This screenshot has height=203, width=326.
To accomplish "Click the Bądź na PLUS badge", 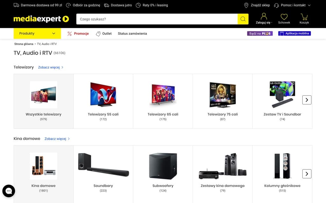I will 260,33.
